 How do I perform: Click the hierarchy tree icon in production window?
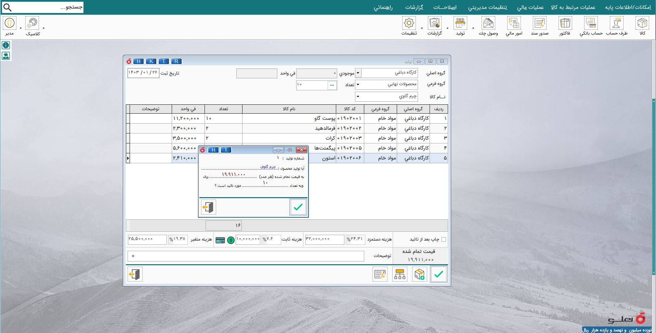(399, 274)
